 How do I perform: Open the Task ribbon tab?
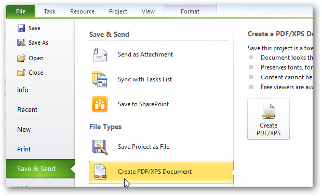click(50, 11)
